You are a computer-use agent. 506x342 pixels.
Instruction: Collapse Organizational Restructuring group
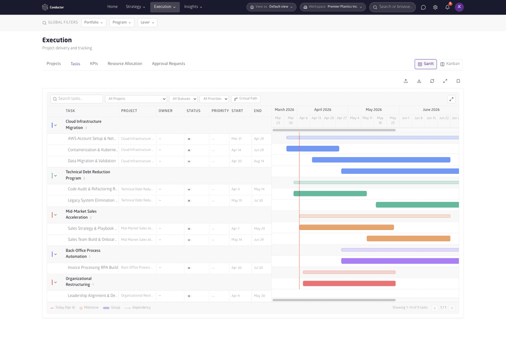(x=55, y=282)
